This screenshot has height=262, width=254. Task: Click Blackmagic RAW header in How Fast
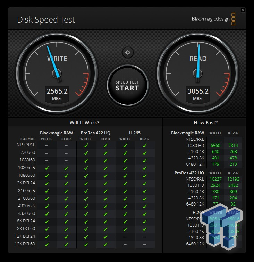[x=187, y=133]
